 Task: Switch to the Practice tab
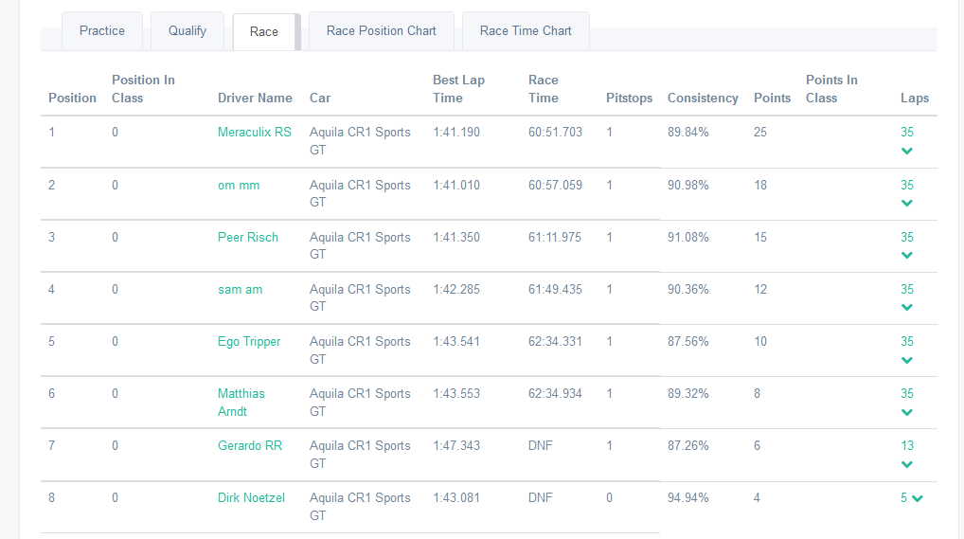102,31
